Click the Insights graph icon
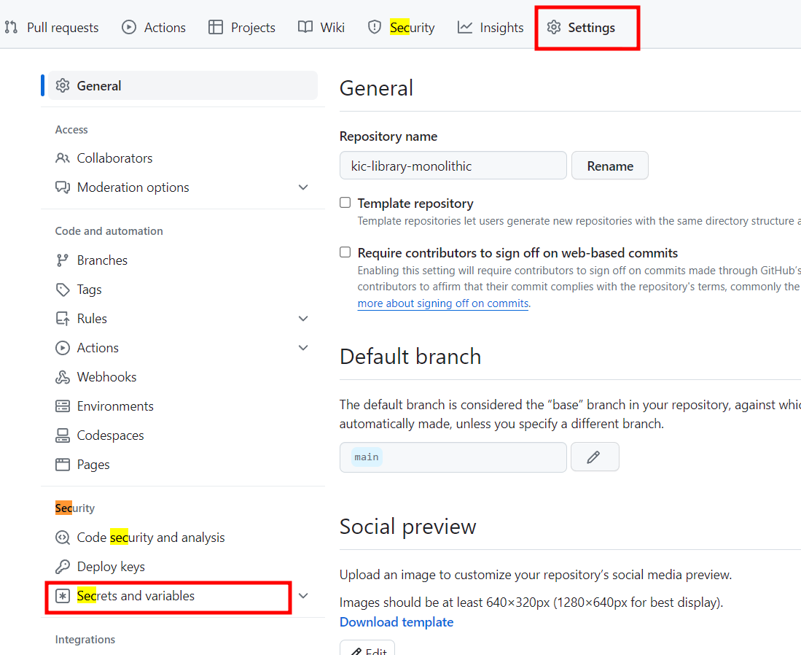This screenshot has height=655, width=801. [465, 27]
